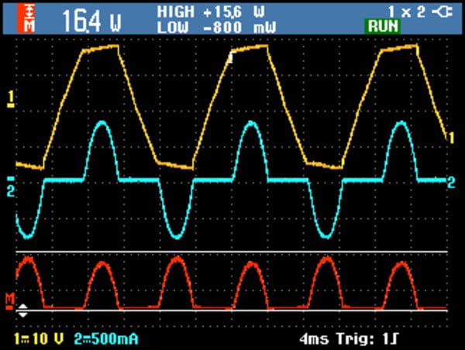Click the LOW -800 mW value

216,28
